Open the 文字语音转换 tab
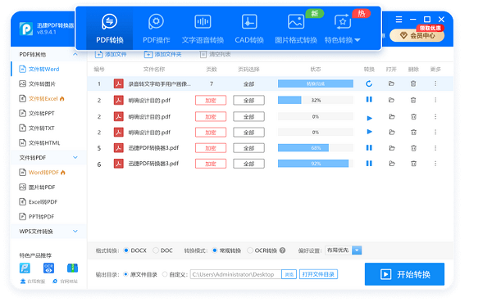Viewport: 492px width, 302px height. (203, 29)
